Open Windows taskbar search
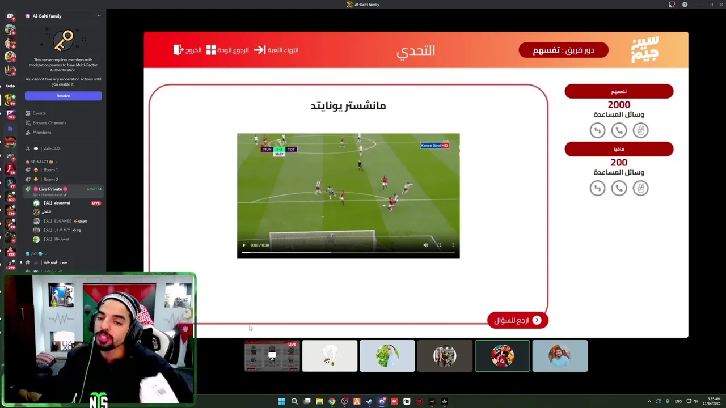 (294, 401)
